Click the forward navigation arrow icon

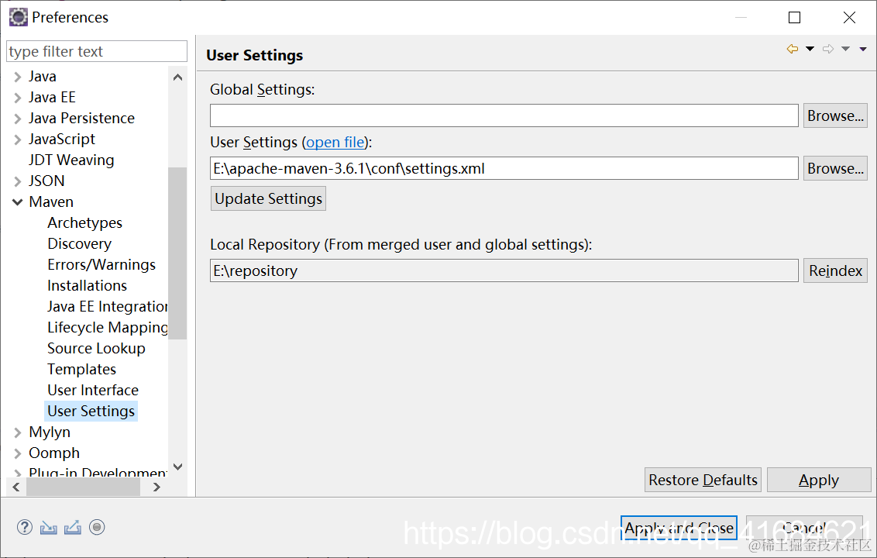pyautogui.click(x=828, y=50)
